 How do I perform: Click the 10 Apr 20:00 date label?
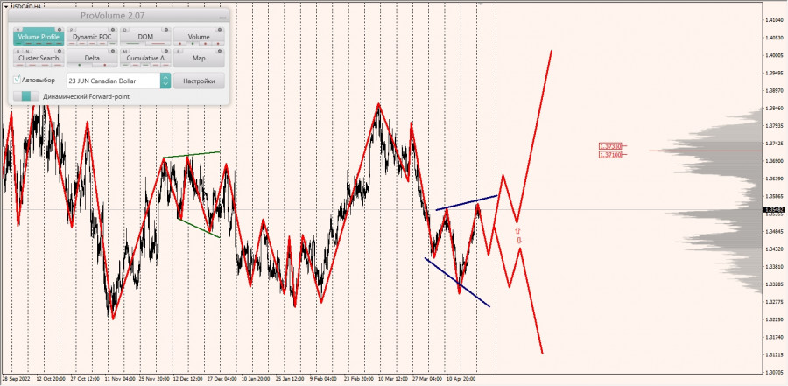pyautogui.click(x=461, y=378)
